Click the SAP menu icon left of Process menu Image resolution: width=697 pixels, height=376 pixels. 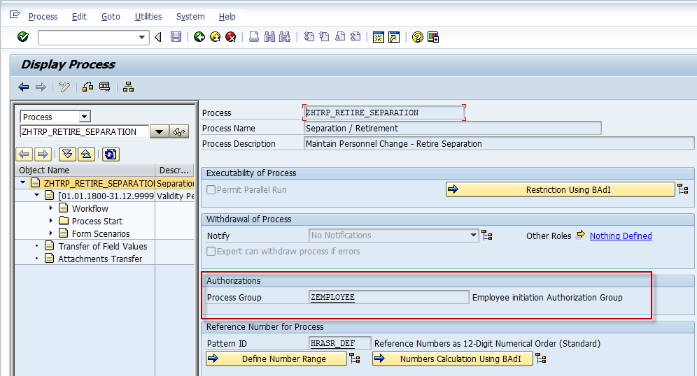pos(15,15)
